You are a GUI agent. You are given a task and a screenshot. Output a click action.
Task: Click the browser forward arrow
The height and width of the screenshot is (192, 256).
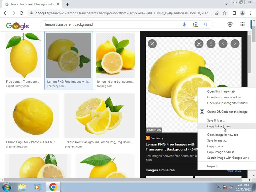[x=13, y=13]
